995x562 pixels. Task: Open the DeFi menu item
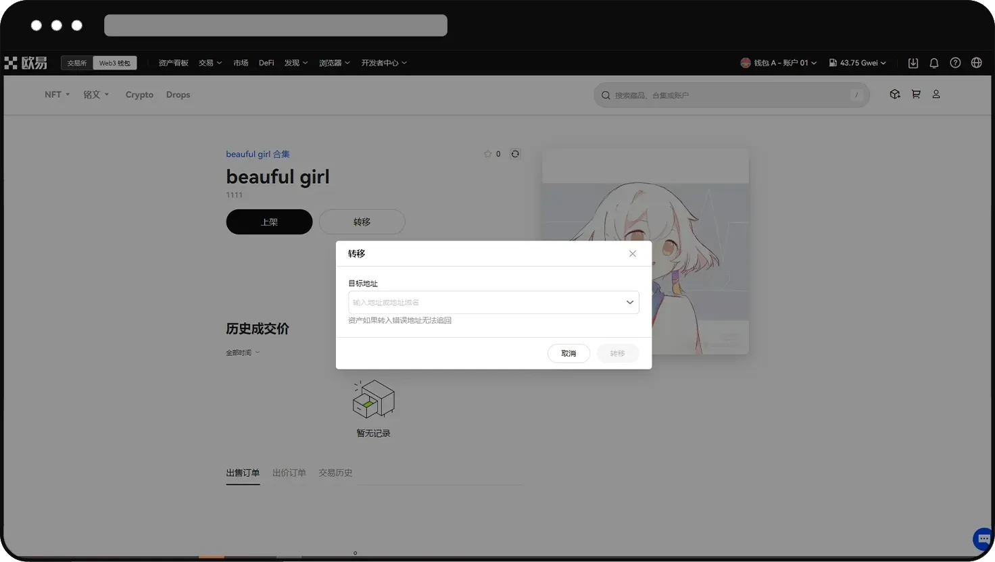[266, 63]
